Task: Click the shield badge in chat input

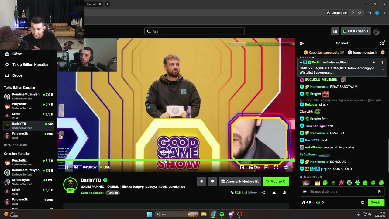Action: coord(305,192)
